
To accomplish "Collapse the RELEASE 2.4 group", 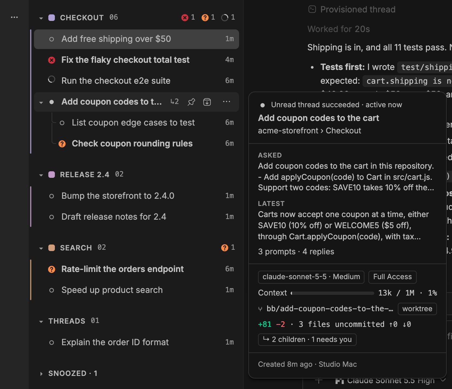I will (41, 175).
